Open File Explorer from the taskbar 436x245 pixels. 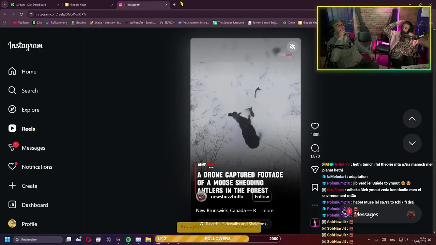tap(148, 240)
